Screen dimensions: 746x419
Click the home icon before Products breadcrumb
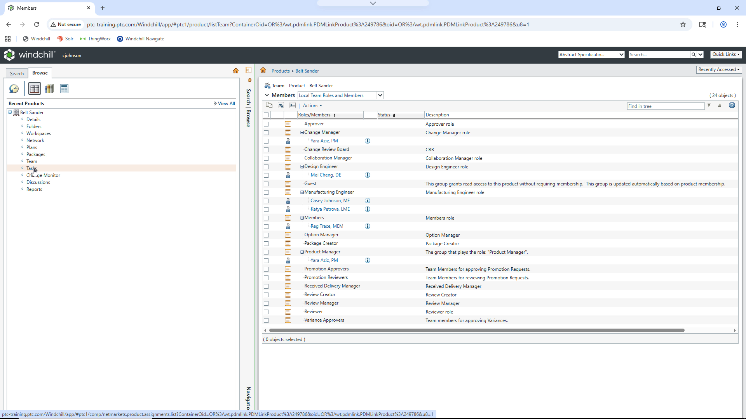pyautogui.click(x=263, y=70)
